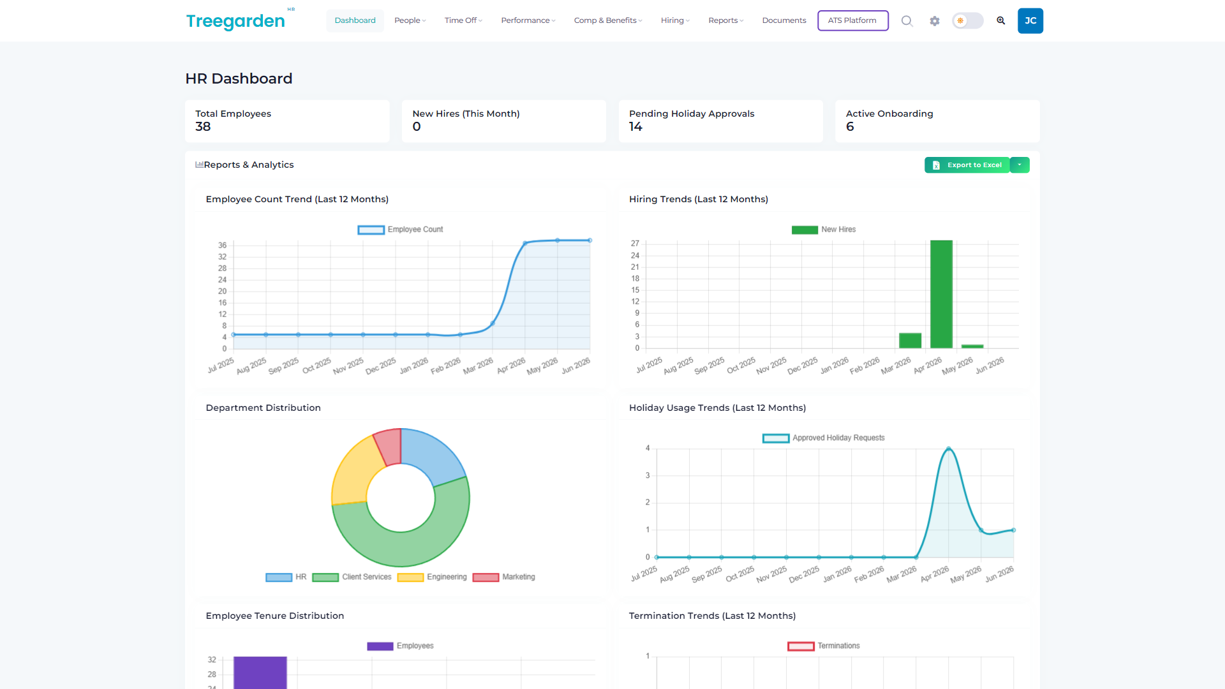1225x689 pixels.
Task: Expand the People dropdown menu
Action: pyautogui.click(x=410, y=20)
